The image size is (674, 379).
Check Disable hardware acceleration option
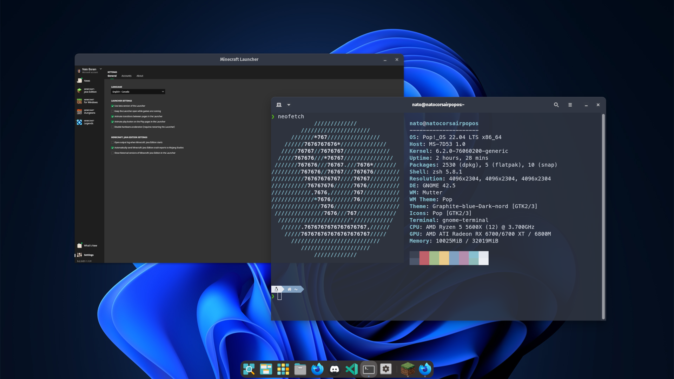pyautogui.click(x=113, y=127)
